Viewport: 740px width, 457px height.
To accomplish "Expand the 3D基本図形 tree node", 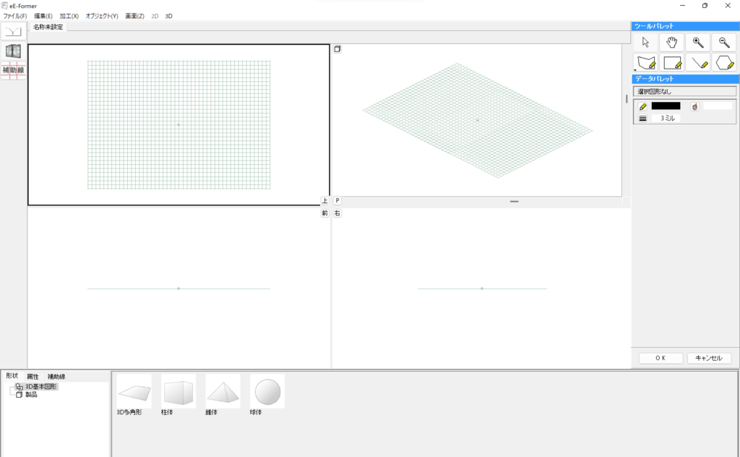I will point(10,387).
